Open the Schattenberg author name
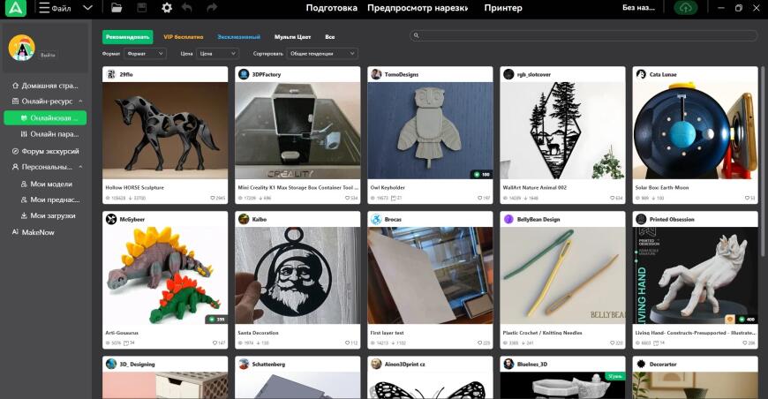This screenshot has width=768, height=399. (268, 365)
